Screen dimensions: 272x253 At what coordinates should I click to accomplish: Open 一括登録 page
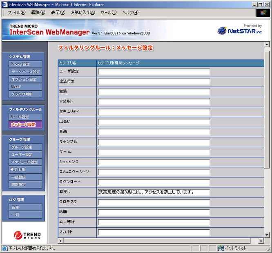click(x=25, y=177)
